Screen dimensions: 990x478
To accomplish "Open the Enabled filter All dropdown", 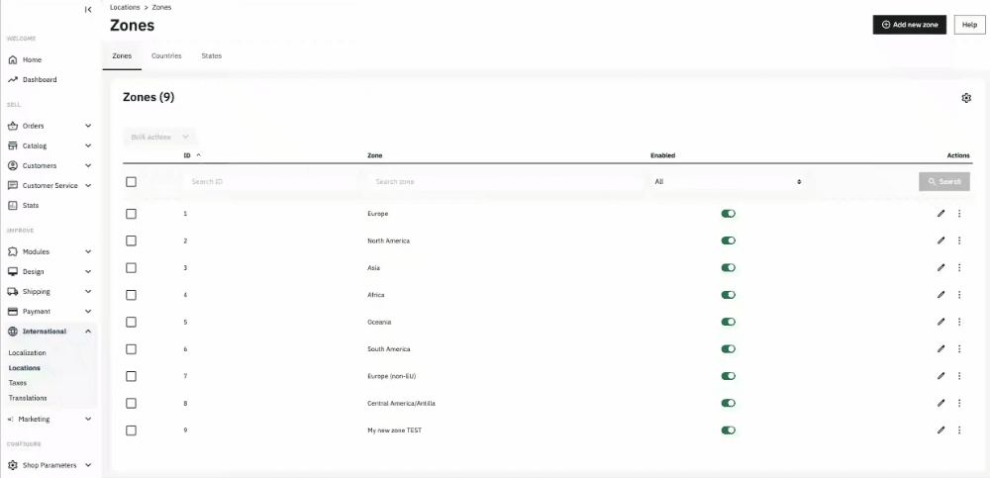I will (728, 182).
